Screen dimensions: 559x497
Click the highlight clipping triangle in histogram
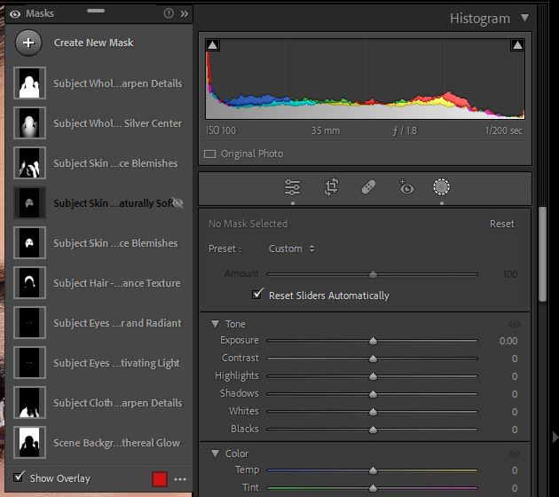pyautogui.click(x=517, y=45)
